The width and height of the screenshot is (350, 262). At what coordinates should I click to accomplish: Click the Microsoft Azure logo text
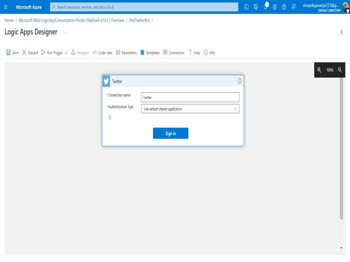tap(29, 7)
